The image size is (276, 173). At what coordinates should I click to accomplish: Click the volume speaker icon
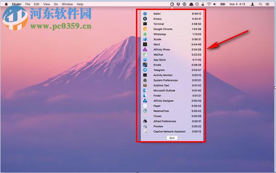click(215, 4)
